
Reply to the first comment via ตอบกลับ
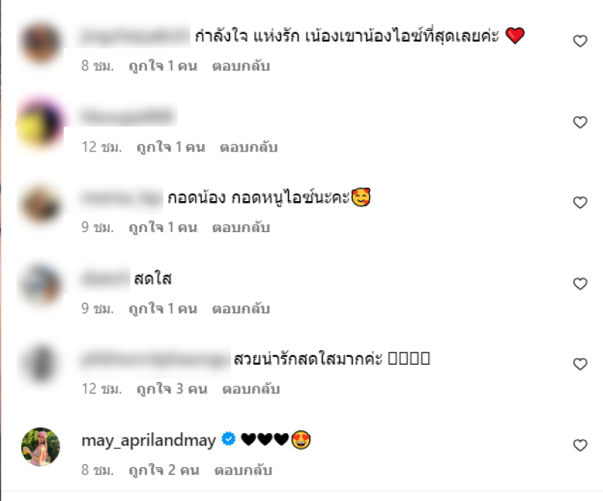pos(241,66)
